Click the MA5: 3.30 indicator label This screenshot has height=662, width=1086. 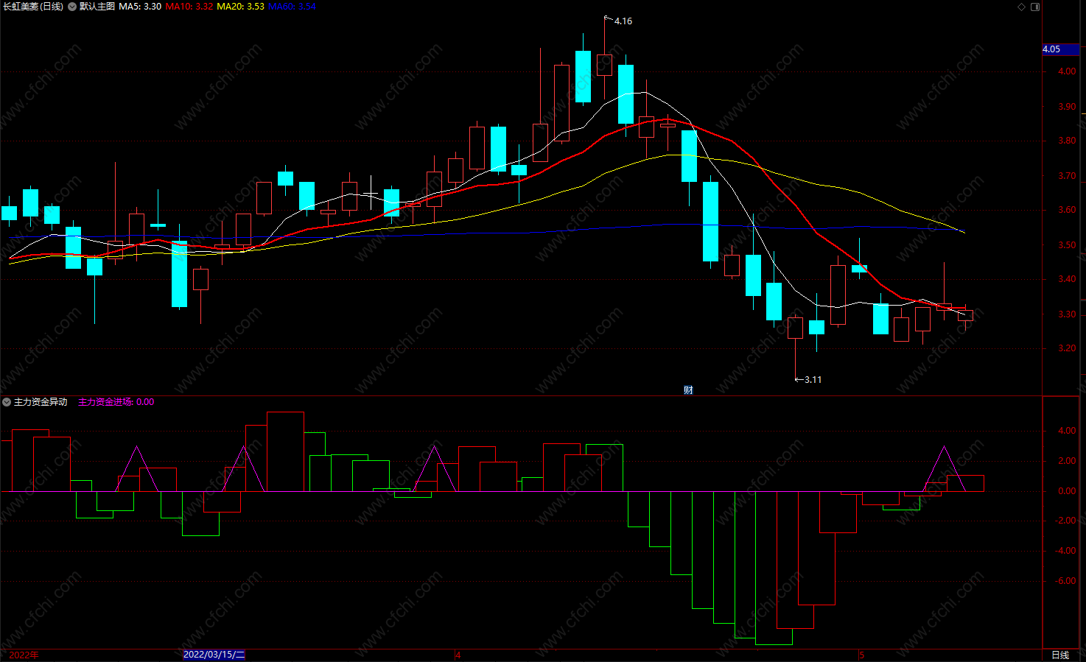tap(140, 7)
